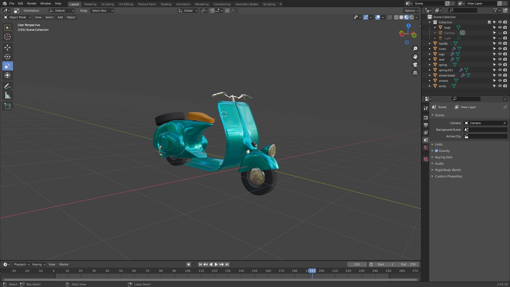Screen dimensions: 510x287
Task: Click the zoom viewport icon
Action: (415, 49)
